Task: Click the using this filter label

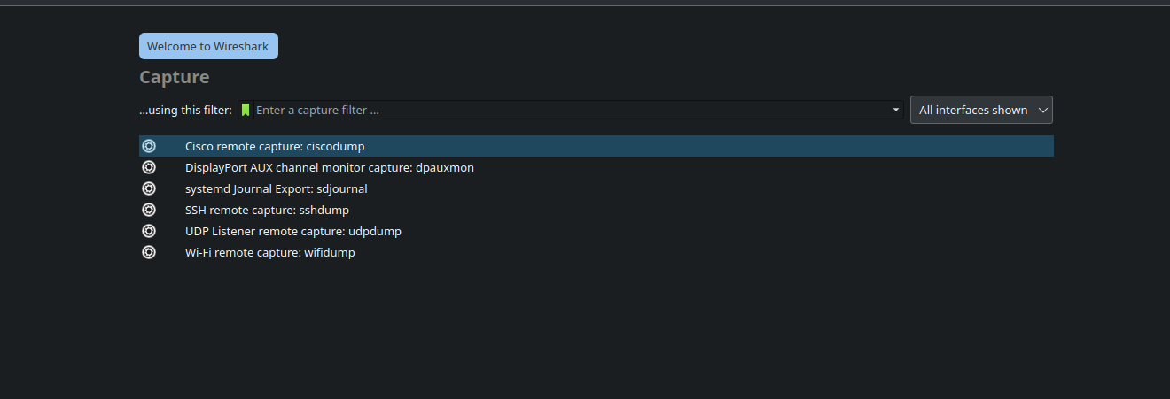Action: 185,111
